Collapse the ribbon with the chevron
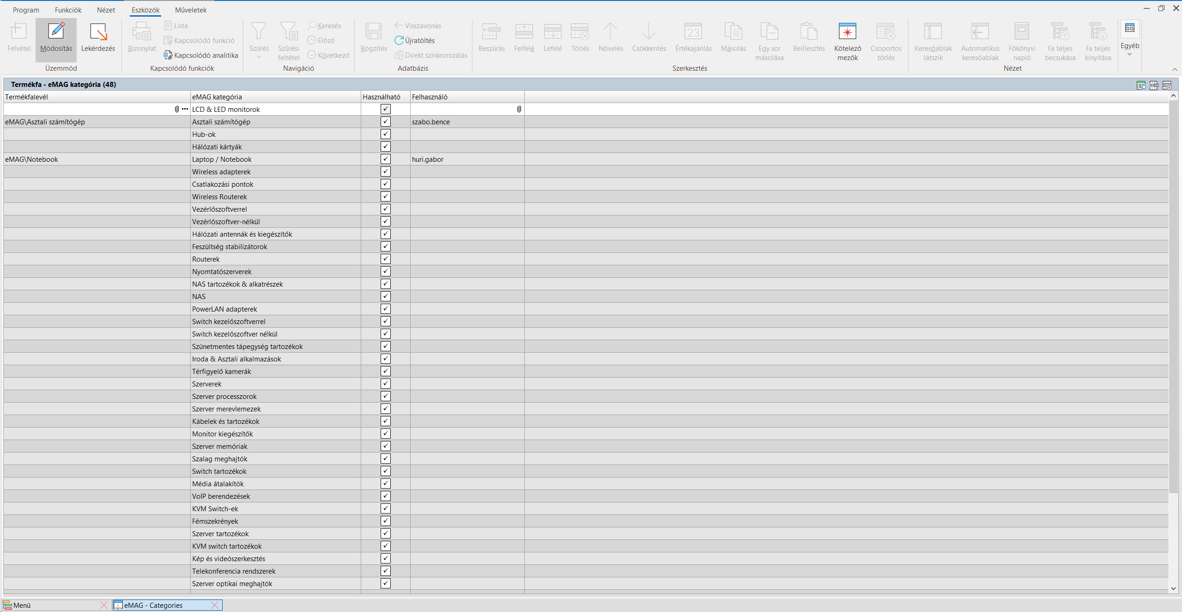Image resolution: width=1182 pixels, height=612 pixels. coord(1175,69)
